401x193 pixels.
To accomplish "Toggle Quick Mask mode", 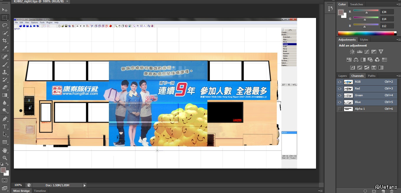I will [x=5, y=180].
